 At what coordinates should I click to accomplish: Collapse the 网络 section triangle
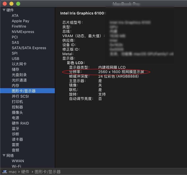tap(4, 156)
